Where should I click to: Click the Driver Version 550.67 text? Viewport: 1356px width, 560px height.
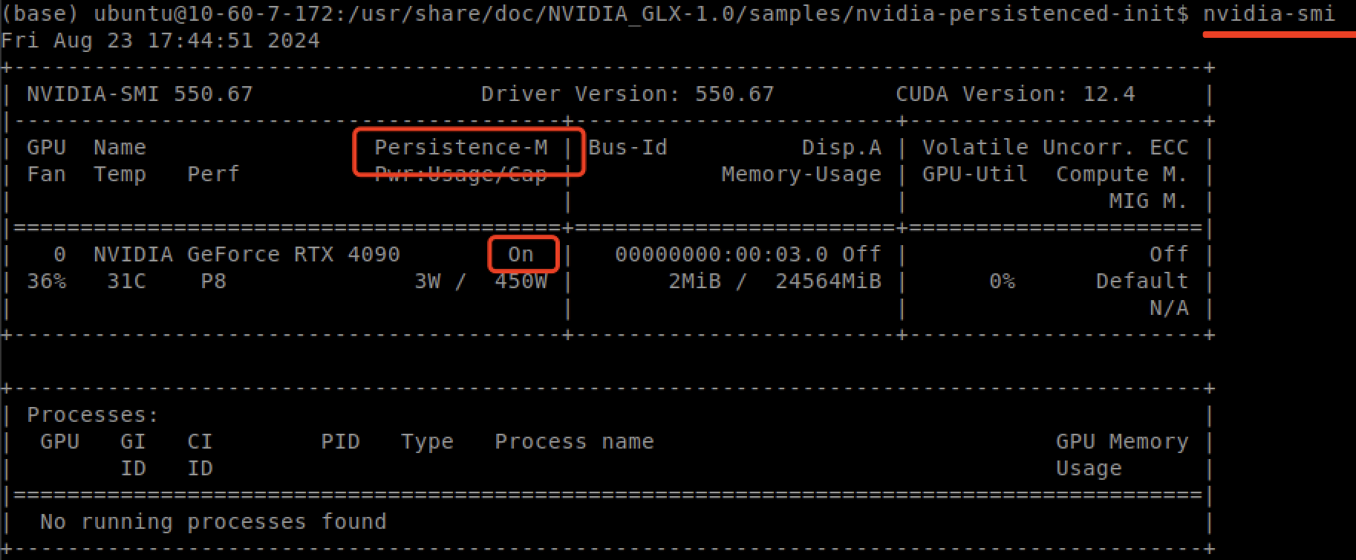click(627, 94)
